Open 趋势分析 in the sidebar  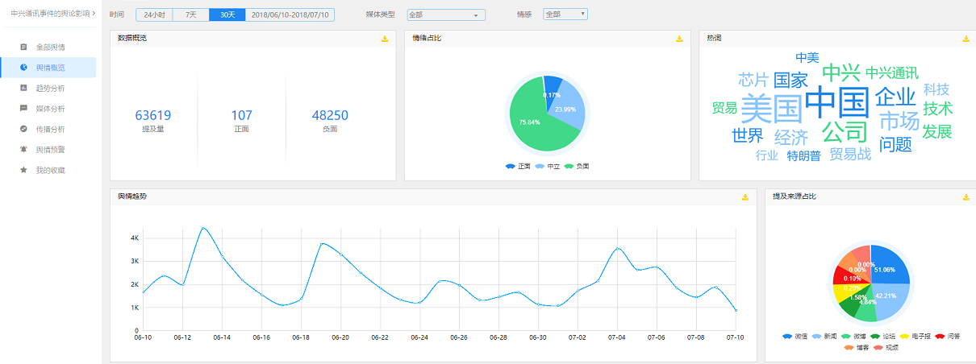50,88
